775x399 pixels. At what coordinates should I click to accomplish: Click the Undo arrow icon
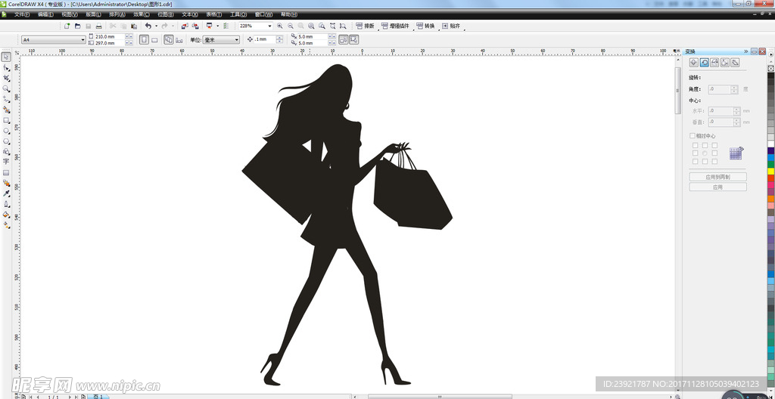tap(148, 26)
